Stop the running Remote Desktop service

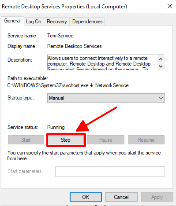66,140
